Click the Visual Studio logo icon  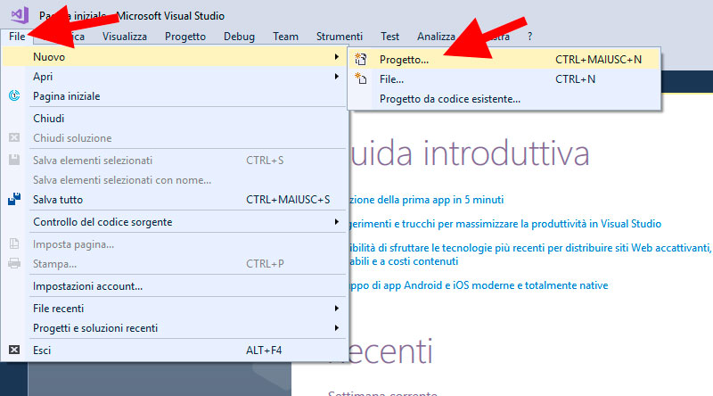point(20,15)
